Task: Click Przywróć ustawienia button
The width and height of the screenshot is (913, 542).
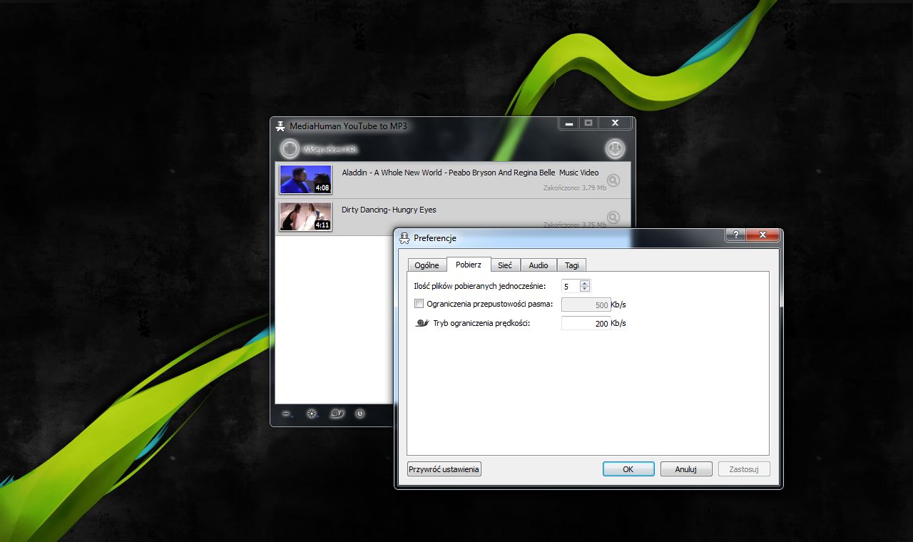Action: (x=444, y=469)
